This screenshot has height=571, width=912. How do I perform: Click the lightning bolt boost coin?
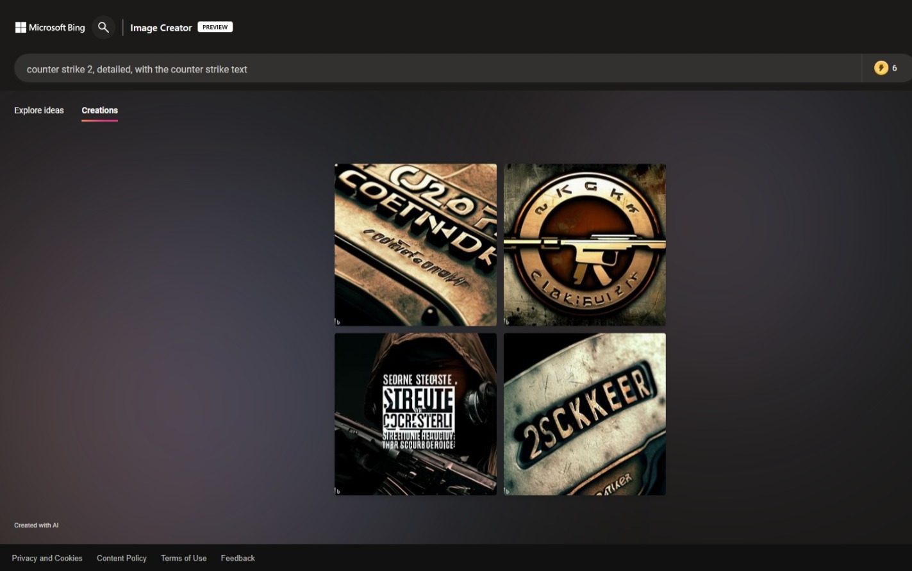point(881,68)
